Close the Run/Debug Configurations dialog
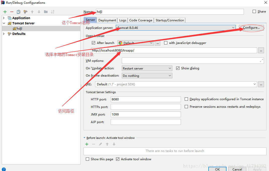269x171 pixels. 265,3
